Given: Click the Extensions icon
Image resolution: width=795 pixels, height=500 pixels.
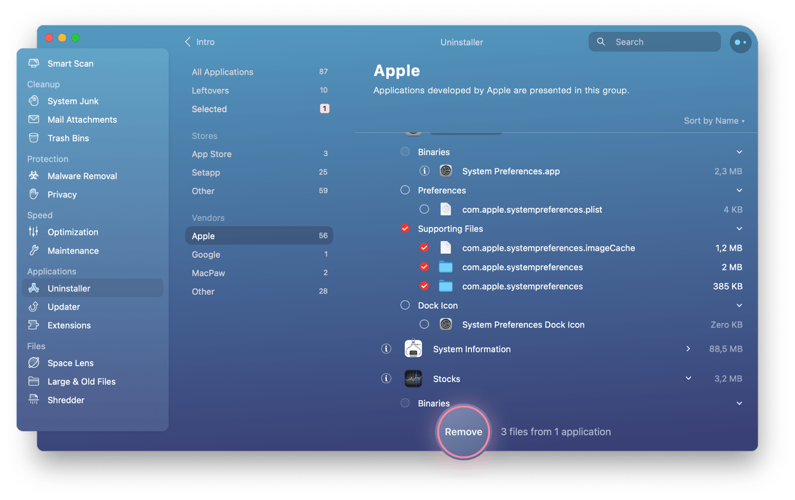Looking at the screenshot, I should point(34,325).
